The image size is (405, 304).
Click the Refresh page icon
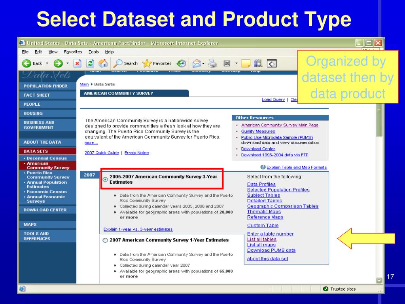pyautogui.click(x=90, y=63)
